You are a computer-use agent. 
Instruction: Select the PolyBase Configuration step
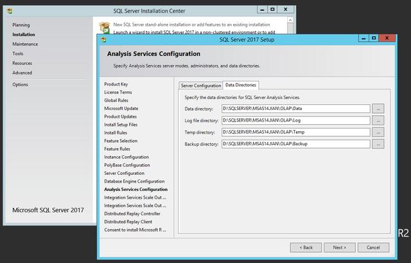(127, 165)
